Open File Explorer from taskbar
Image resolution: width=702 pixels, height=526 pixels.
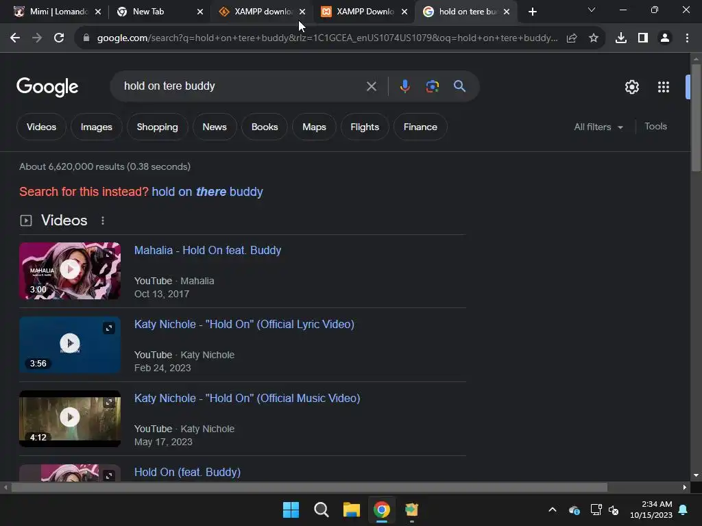point(352,510)
